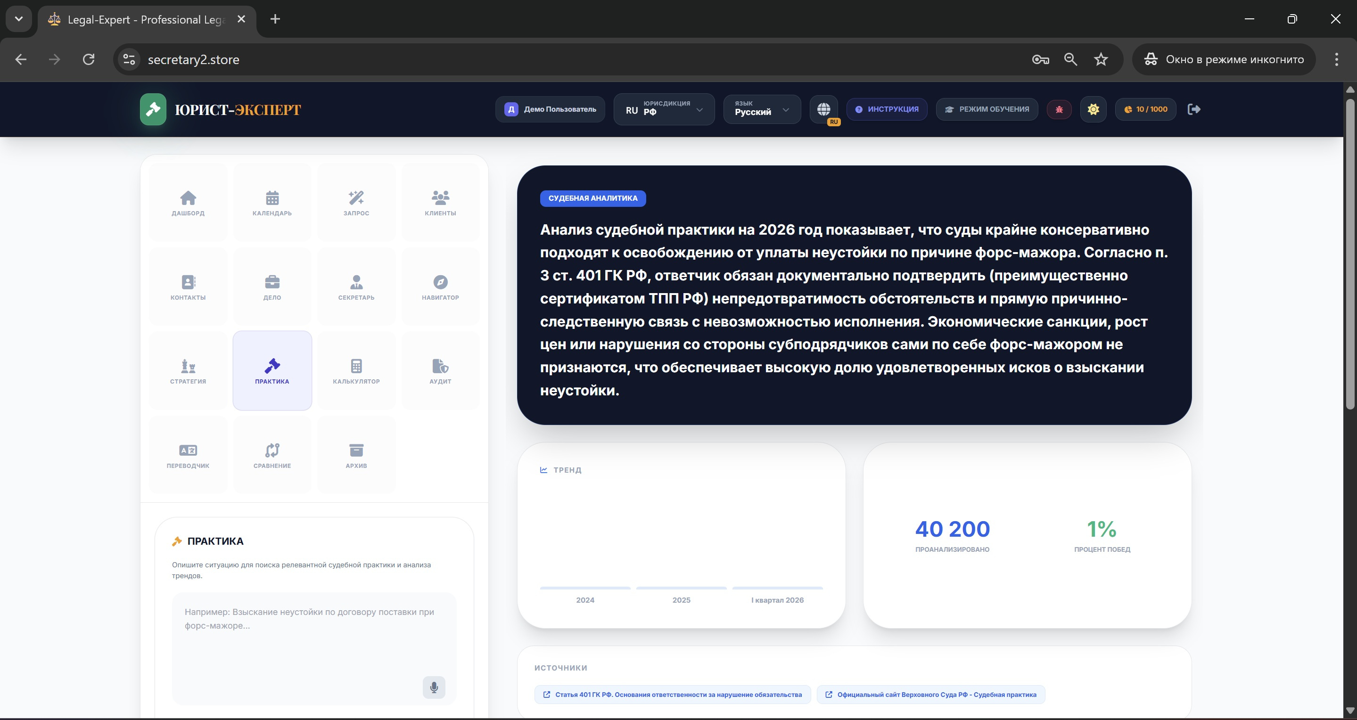Open the globe RU language selector

(x=824, y=109)
